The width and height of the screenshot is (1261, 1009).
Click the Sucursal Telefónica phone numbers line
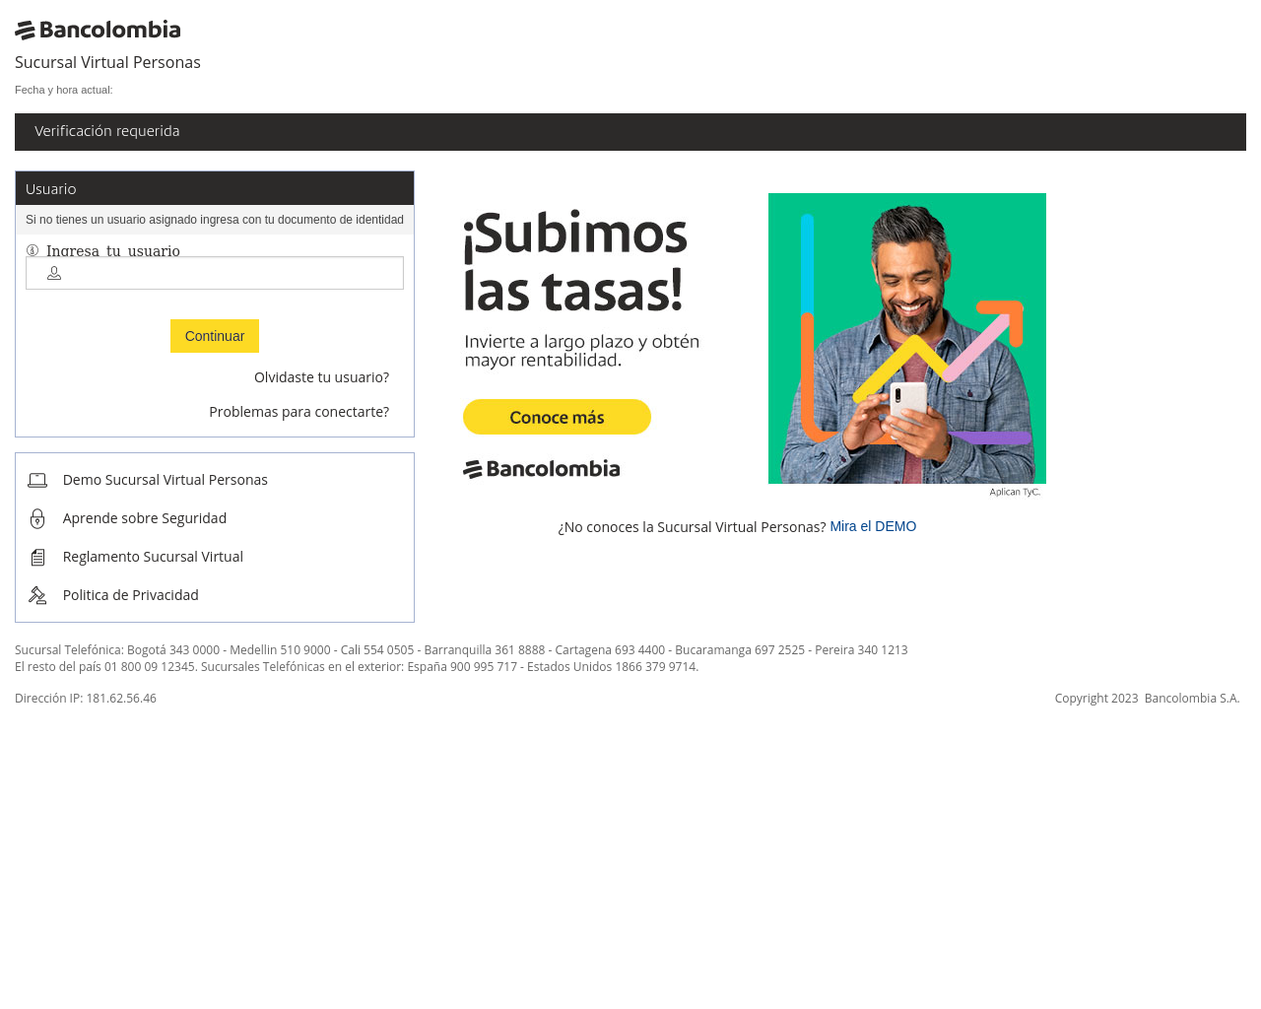(461, 650)
